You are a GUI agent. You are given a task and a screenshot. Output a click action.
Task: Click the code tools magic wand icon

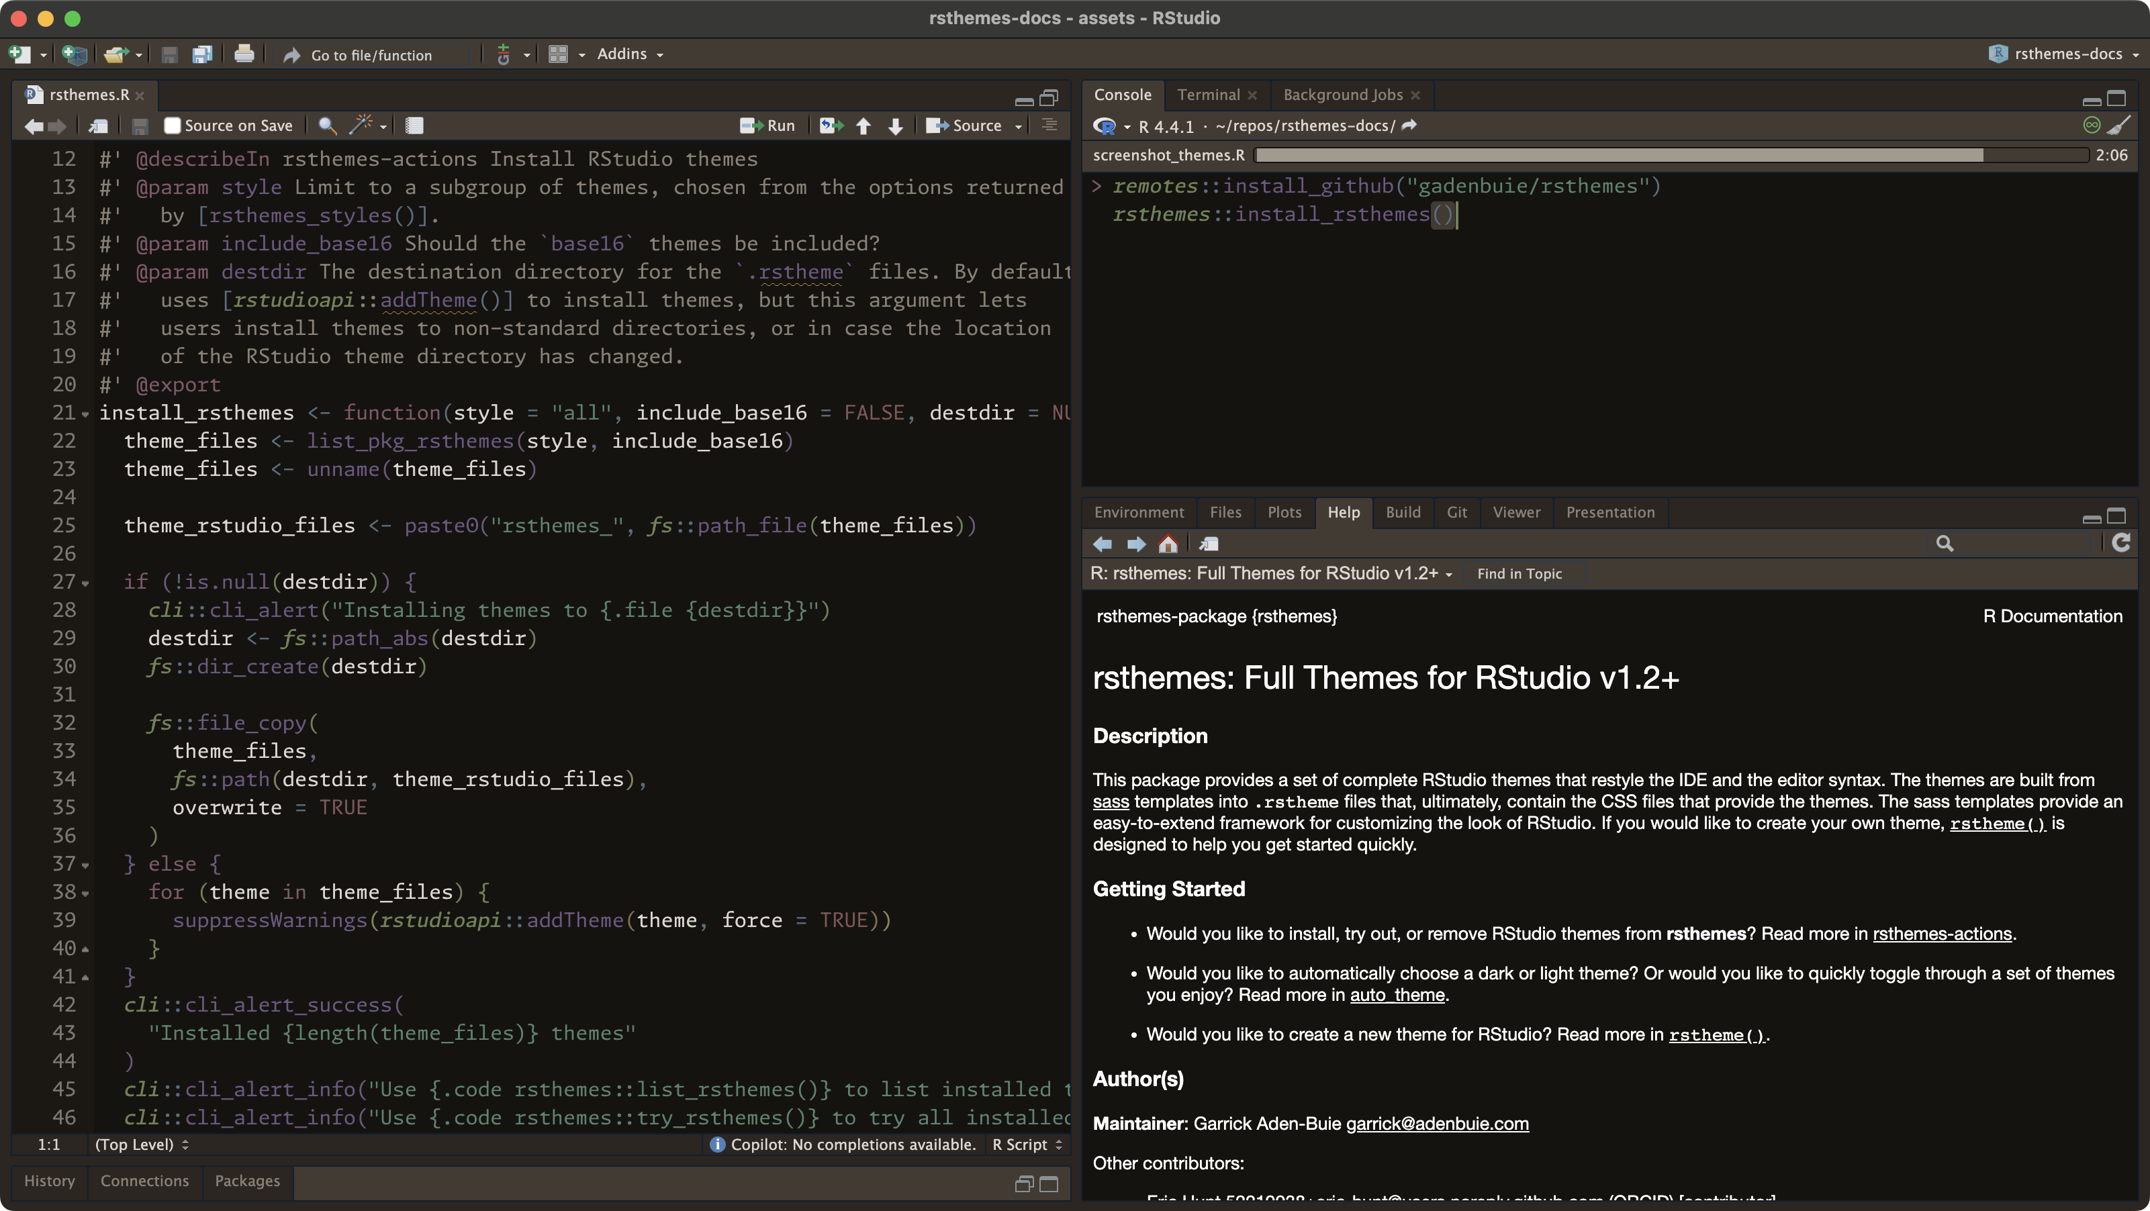(361, 125)
